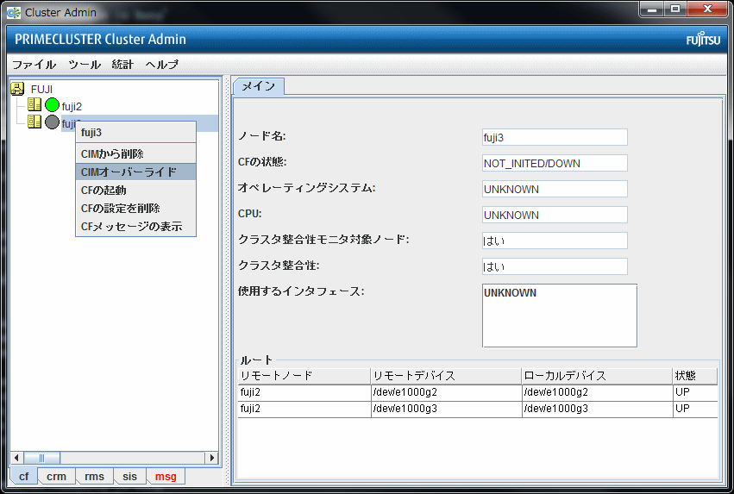
Task: Click the FUJITSU logo in banner
Action: coord(703,40)
